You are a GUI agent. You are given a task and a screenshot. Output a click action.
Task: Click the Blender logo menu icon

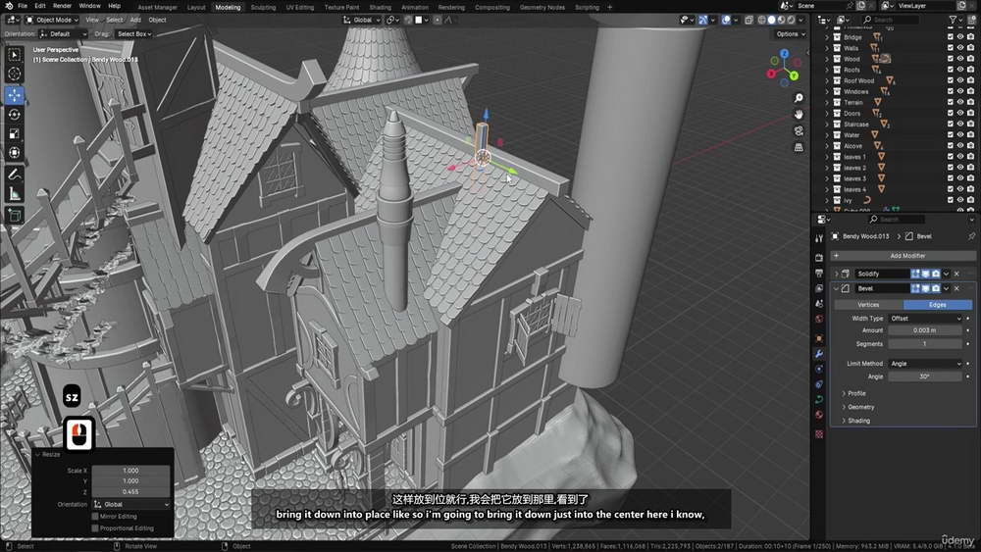click(x=8, y=6)
